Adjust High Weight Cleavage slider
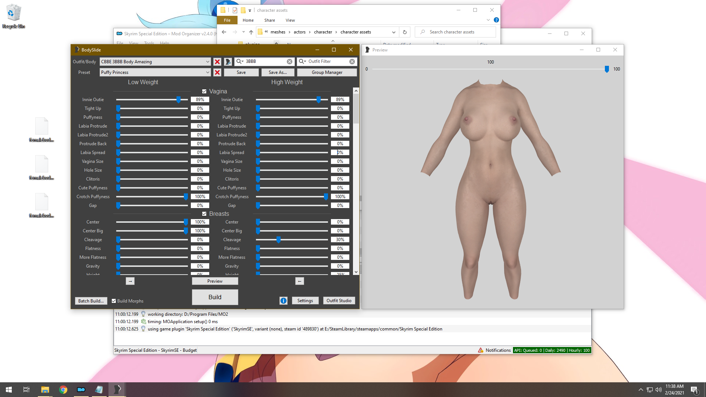Screen dimensions: 706x397 click(x=278, y=240)
